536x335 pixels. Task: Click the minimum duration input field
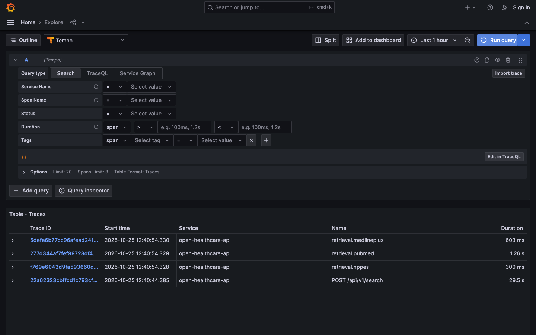click(185, 127)
